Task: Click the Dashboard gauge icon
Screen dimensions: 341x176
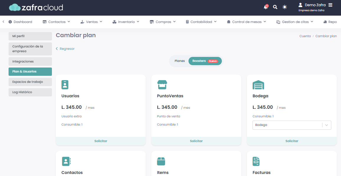Action: click(10, 22)
